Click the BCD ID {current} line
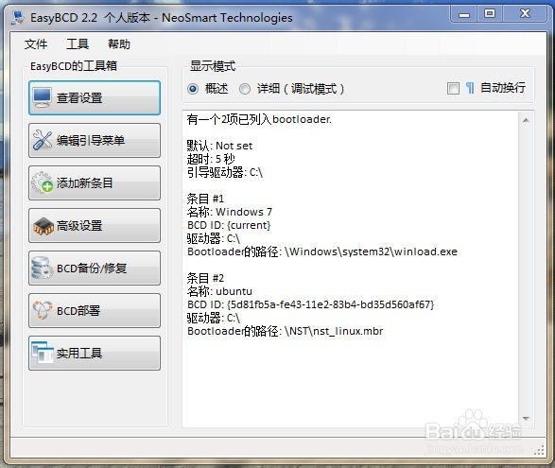Screen dimensions: 555x468 click(229, 225)
